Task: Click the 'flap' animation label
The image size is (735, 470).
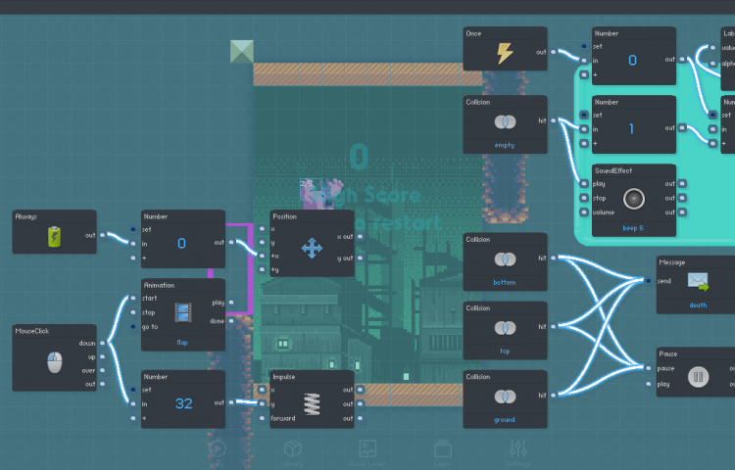Action: (x=182, y=343)
